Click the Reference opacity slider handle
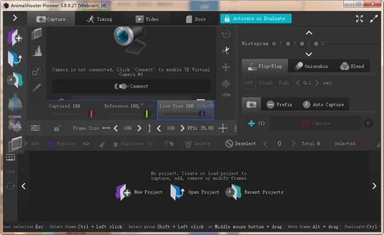Screen dimensions: 384x235 tap(147, 114)
